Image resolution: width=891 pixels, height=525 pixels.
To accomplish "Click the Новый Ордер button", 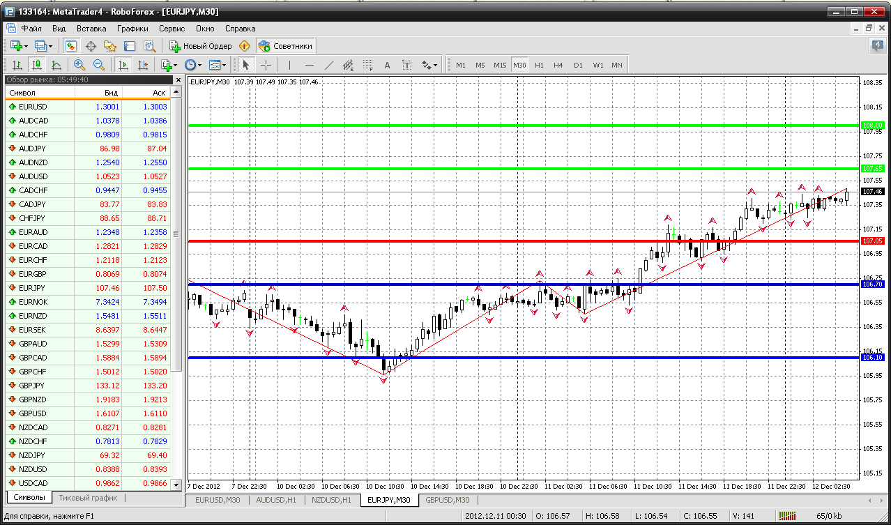I will (x=201, y=46).
